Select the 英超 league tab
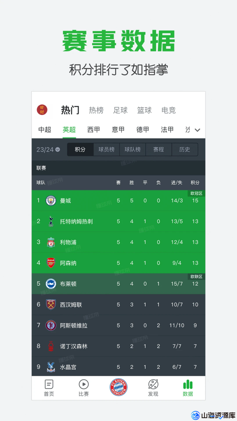The image size is (237, 421). (70, 130)
